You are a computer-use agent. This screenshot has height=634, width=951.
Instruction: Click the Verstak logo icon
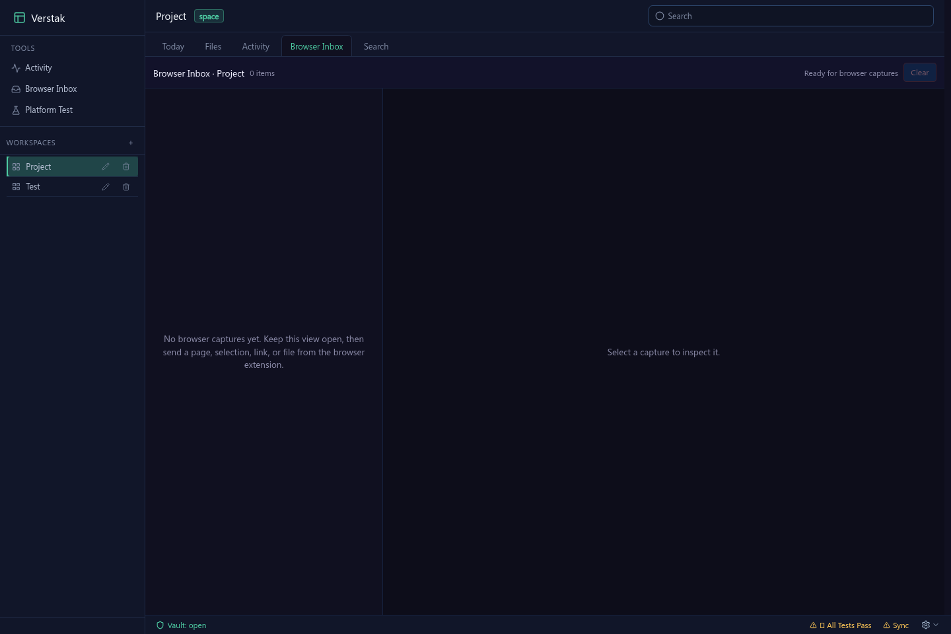pos(19,18)
